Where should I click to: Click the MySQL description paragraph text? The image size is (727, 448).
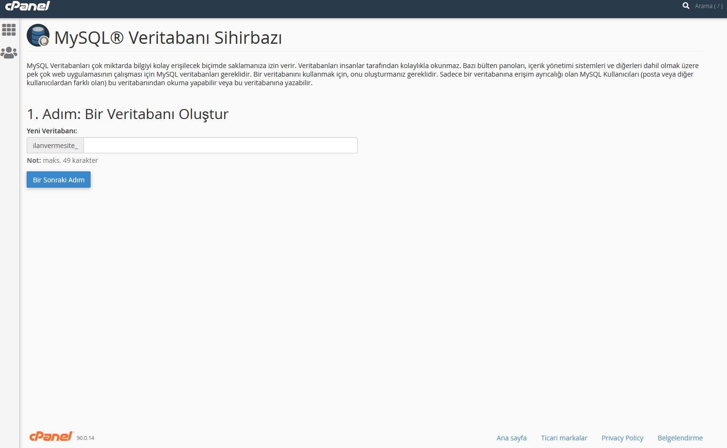(x=362, y=74)
